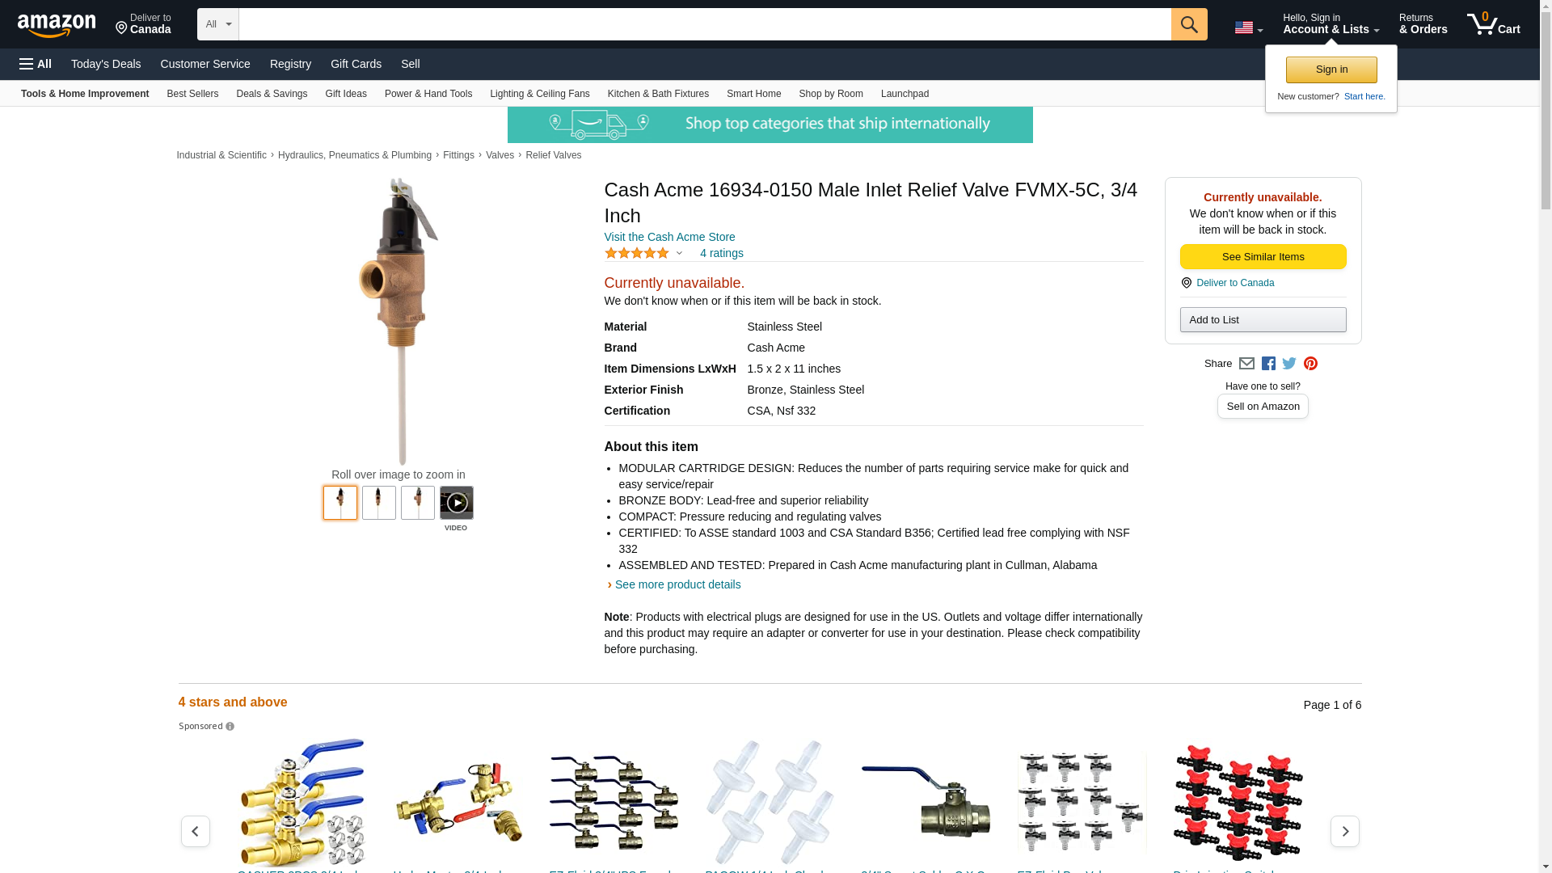1552x873 pixels.
Task: Select the second product image thumbnail
Action: point(378,503)
